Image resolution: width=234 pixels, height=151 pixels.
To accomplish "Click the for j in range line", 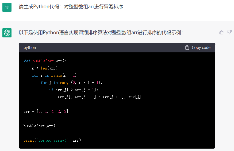I will [x=71, y=83].
